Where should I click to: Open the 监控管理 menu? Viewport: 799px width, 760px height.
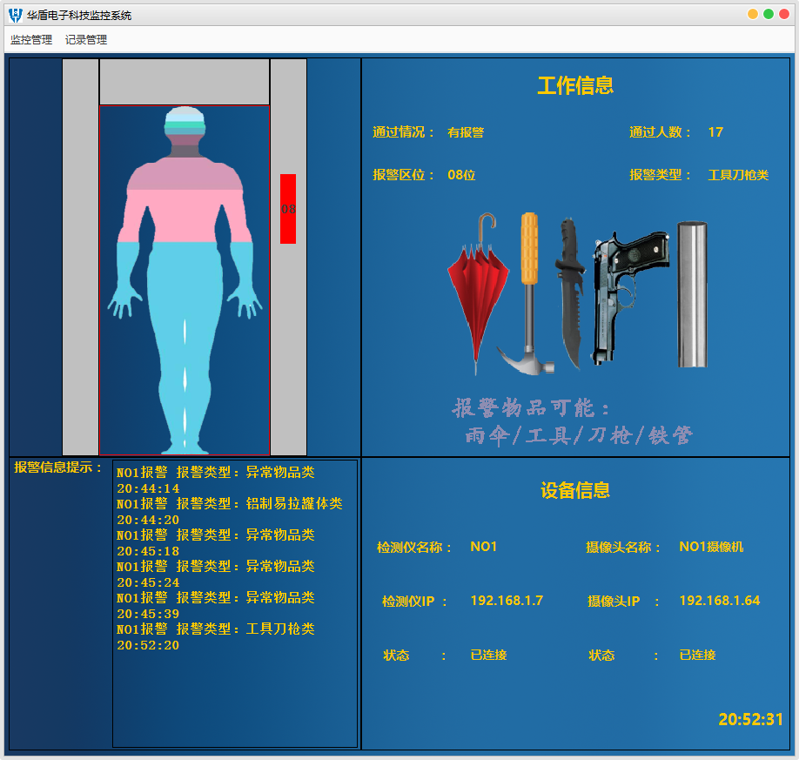(31, 40)
